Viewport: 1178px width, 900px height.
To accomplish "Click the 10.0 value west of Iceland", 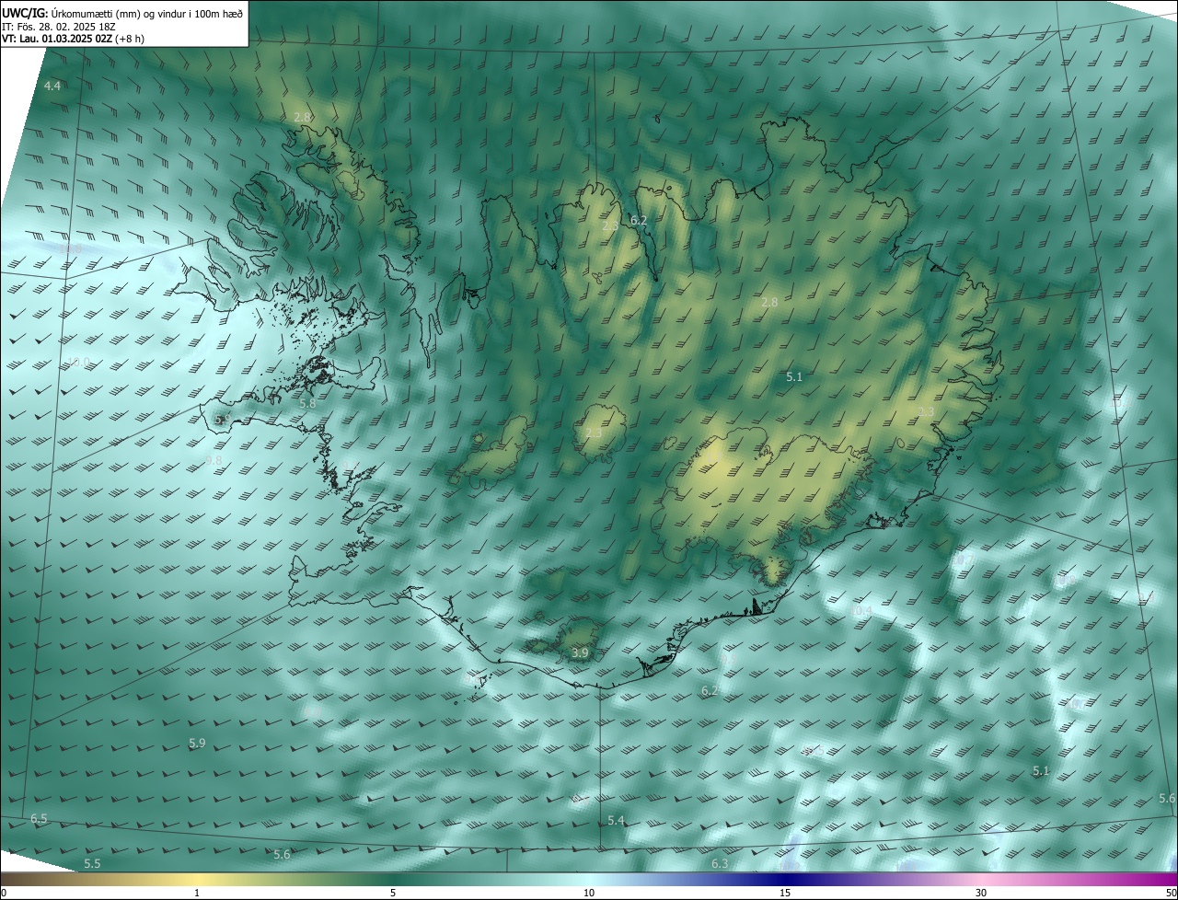I will point(79,363).
